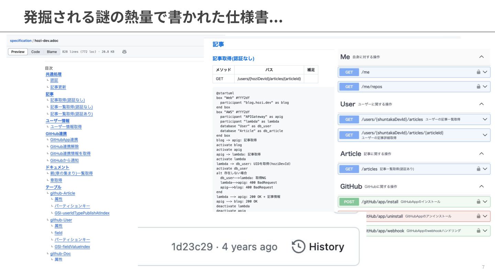
Task: Open GitHub連携解除 link
Action: click(64, 147)
